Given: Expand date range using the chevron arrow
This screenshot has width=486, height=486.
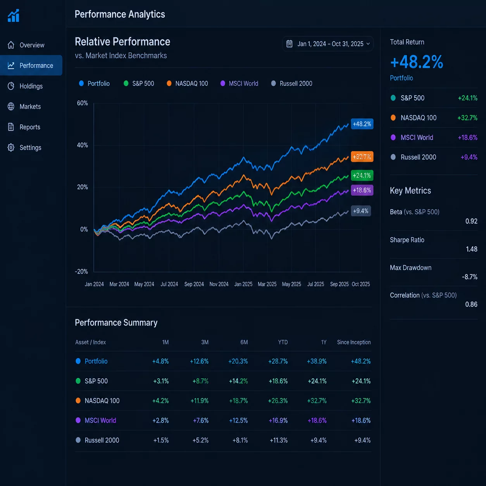Looking at the screenshot, I should click(368, 44).
